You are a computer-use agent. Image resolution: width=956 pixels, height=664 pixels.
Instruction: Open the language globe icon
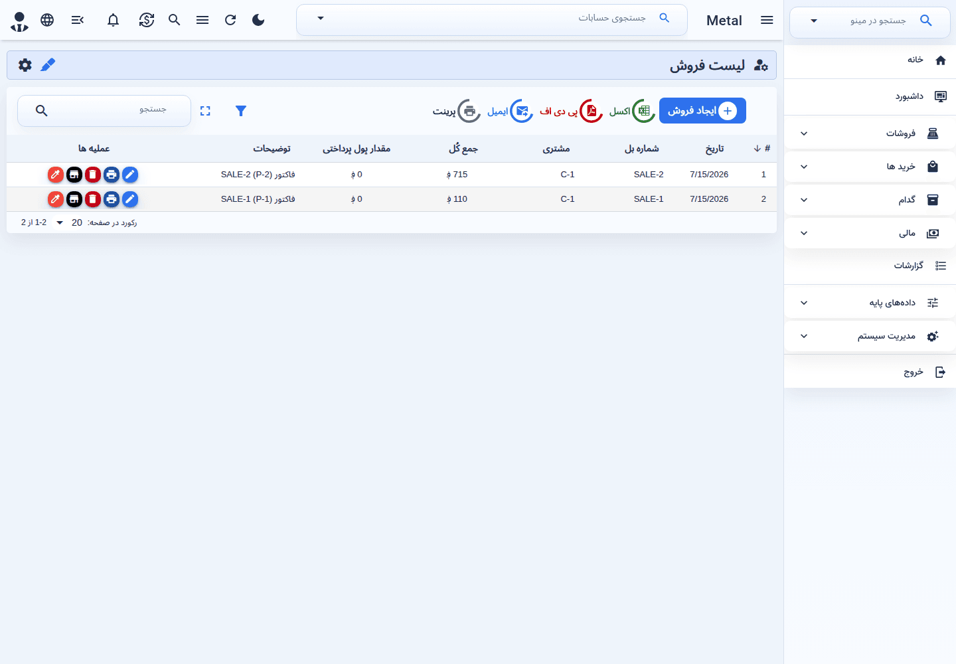pyautogui.click(x=47, y=20)
